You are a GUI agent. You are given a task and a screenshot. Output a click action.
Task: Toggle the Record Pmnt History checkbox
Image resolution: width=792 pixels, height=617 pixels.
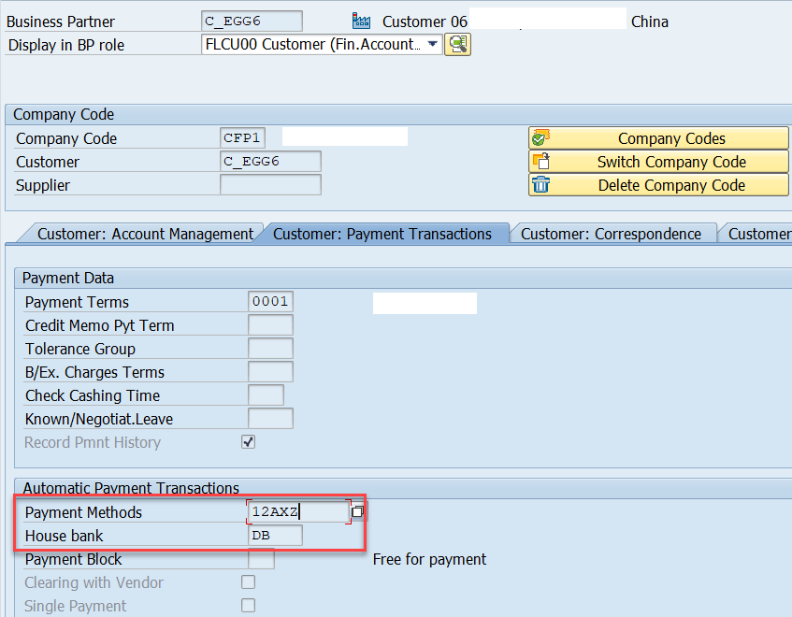click(248, 441)
